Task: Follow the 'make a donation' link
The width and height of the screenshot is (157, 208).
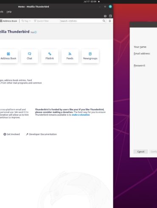Action: pyautogui.click(x=81, y=115)
